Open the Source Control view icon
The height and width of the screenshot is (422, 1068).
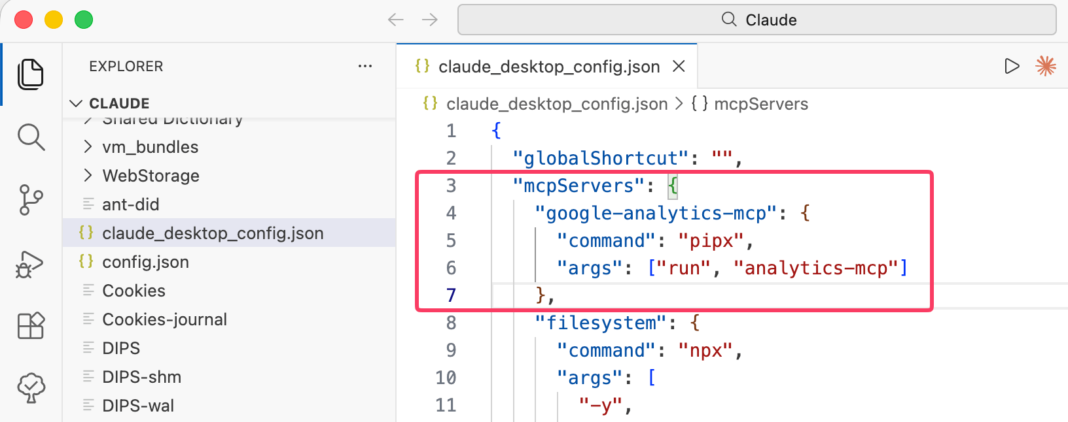[x=31, y=200]
